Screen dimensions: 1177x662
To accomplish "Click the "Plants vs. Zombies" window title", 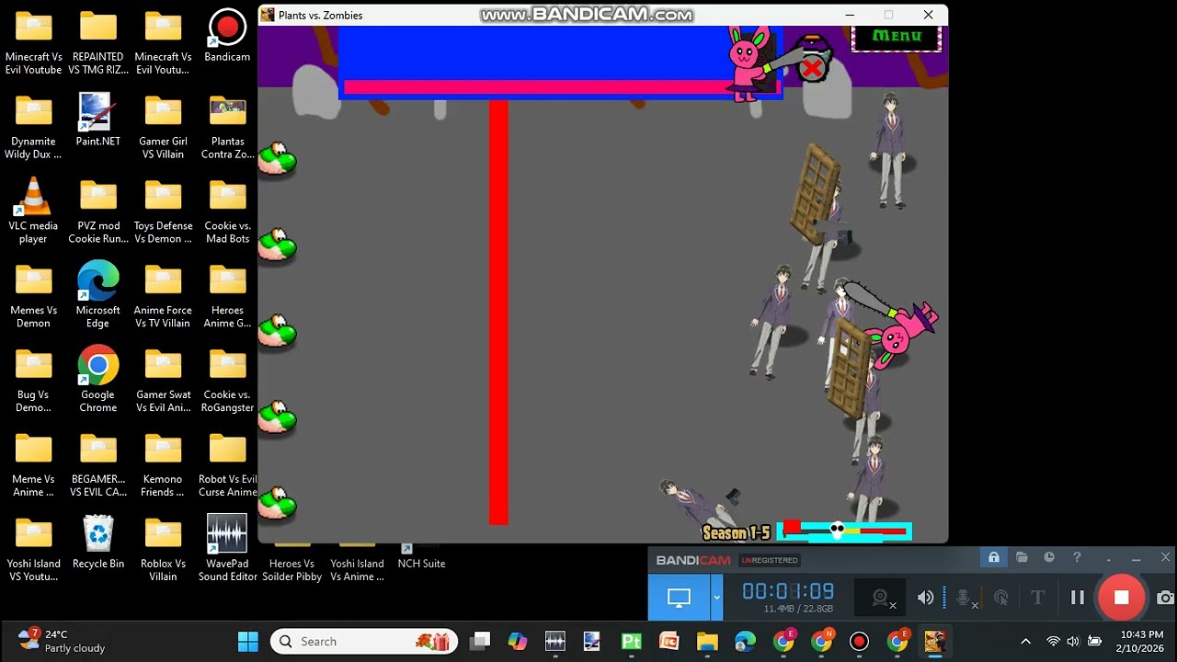I will point(321,15).
